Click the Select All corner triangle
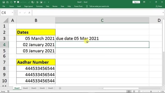This screenshot has width=165, height=93. [6, 20]
